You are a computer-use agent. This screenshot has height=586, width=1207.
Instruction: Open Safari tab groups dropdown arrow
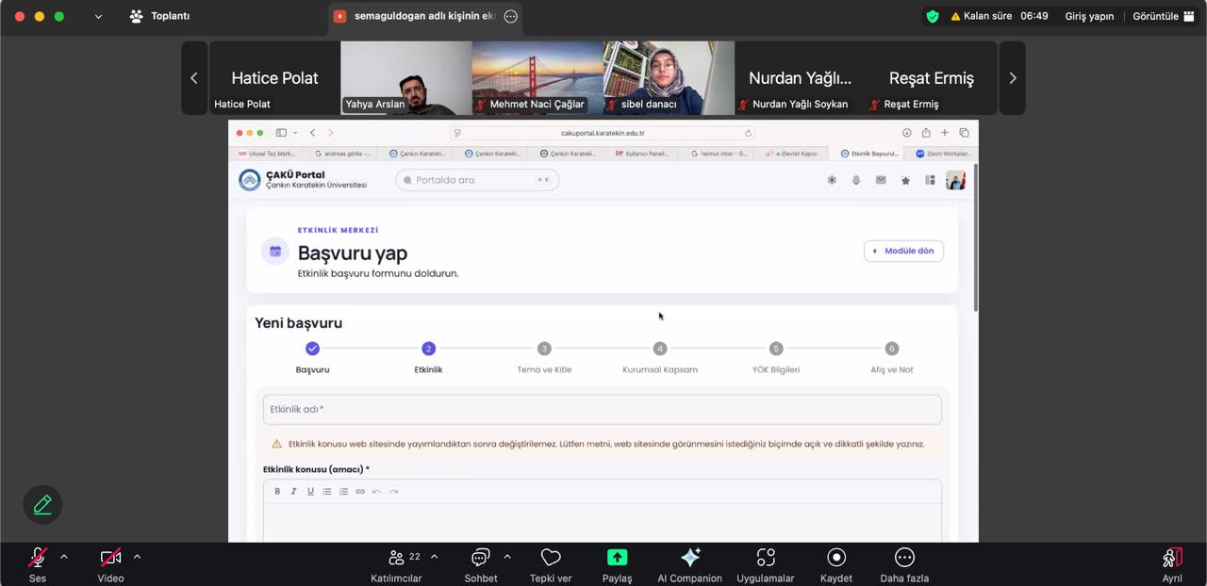tap(295, 133)
